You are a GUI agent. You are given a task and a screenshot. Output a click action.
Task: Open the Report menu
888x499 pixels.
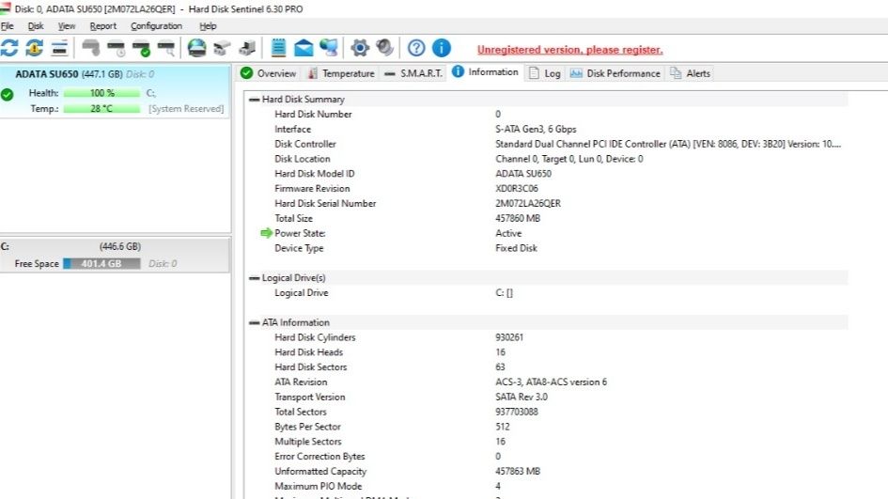pos(102,26)
